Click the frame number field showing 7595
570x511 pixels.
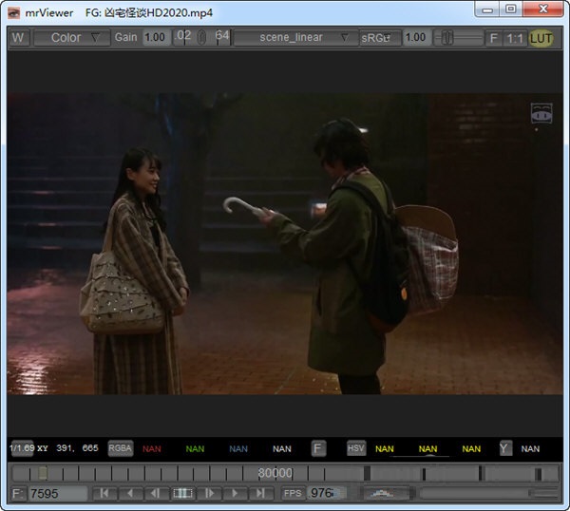point(57,494)
